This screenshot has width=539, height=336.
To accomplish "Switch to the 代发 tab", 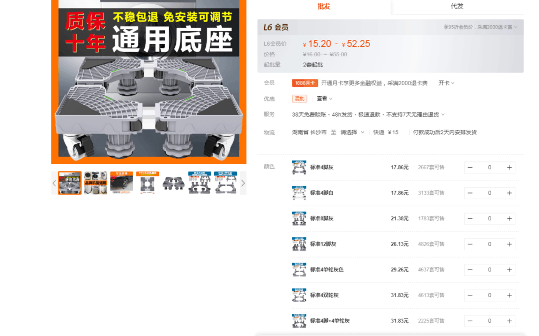I will pos(457,6).
